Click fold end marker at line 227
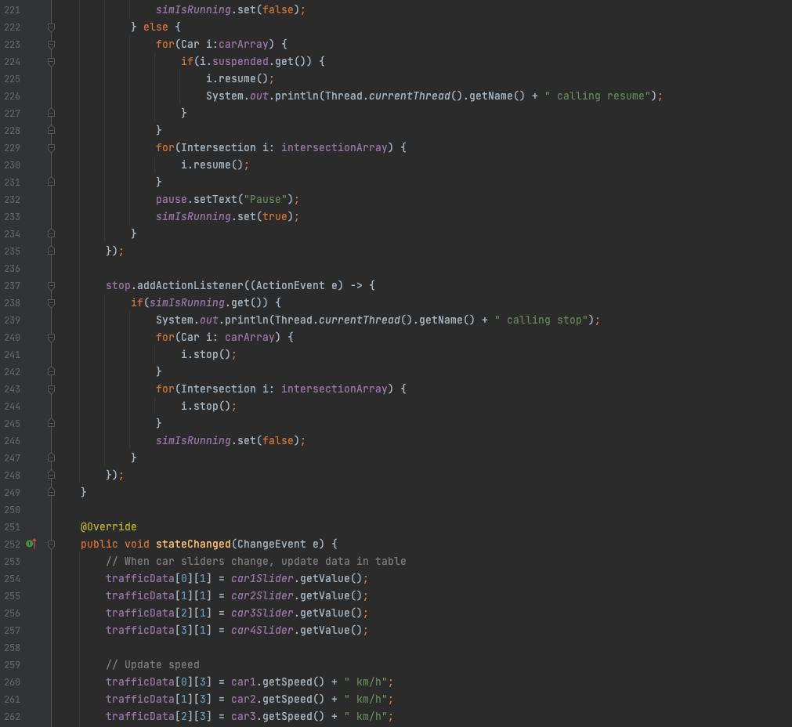Image resolution: width=792 pixels, height=727 pixels. tap(51, 113)
